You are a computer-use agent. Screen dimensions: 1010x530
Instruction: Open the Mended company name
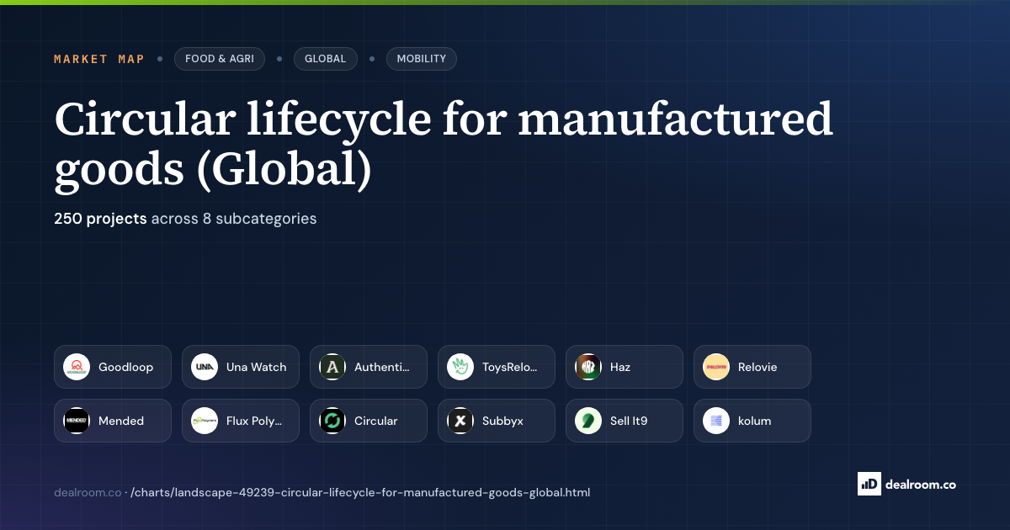click(x=121, y=421)
